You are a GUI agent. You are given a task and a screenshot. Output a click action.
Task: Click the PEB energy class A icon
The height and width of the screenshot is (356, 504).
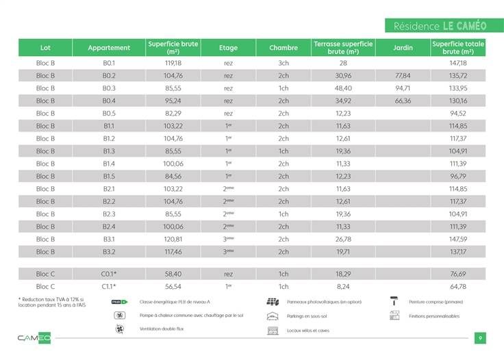point(120,302)
